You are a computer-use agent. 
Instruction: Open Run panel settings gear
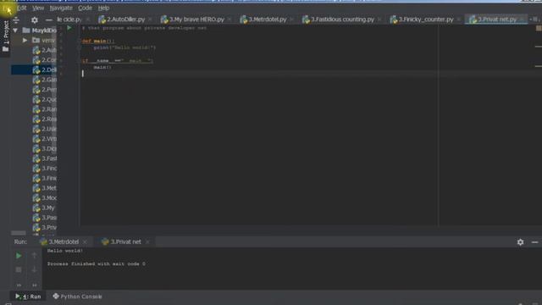(x=520, y=242)
